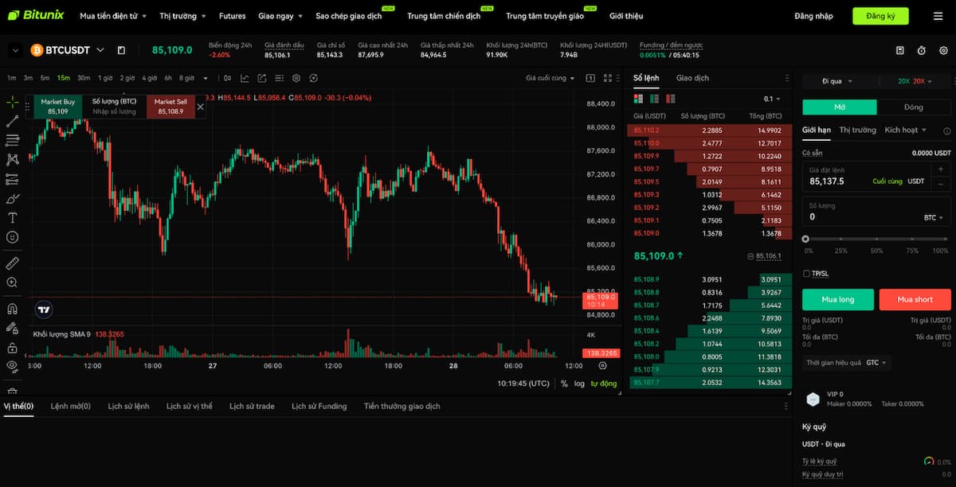Select the text annotation tool
This screenshot has width=956, height=487.
coord(12,218)
